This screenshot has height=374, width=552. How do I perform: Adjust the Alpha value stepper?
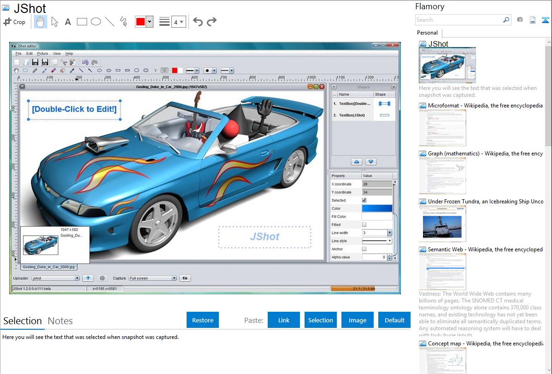coord(389,257)
